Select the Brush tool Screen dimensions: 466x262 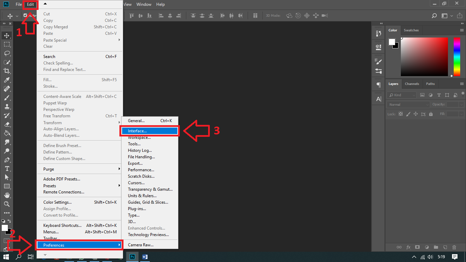pos(7,98)
